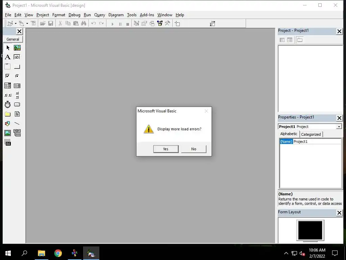The height and width of the screenshot is (260, 346).
Task: Select the HScrollBar control tool
Action: click(8, 95)
